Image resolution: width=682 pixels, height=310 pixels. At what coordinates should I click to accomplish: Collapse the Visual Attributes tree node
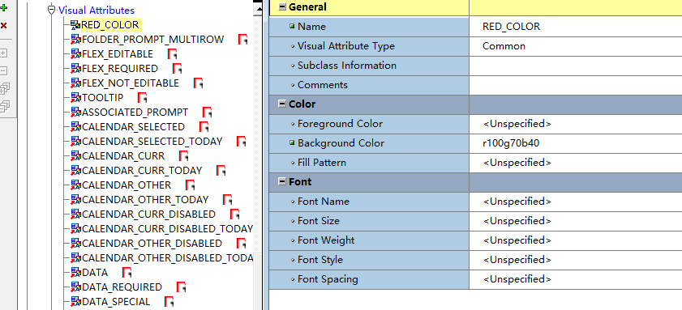(52, 10)
